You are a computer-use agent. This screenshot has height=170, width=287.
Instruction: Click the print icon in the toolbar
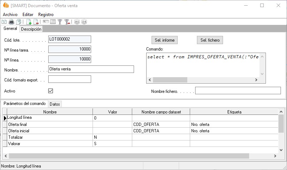pos(11,22)
